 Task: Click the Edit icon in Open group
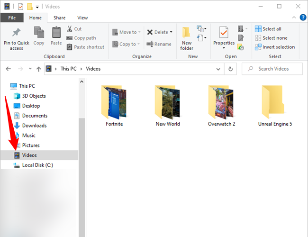(x=241, y=38)
